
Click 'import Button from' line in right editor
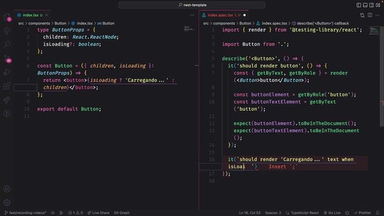[x=256, y=44]
